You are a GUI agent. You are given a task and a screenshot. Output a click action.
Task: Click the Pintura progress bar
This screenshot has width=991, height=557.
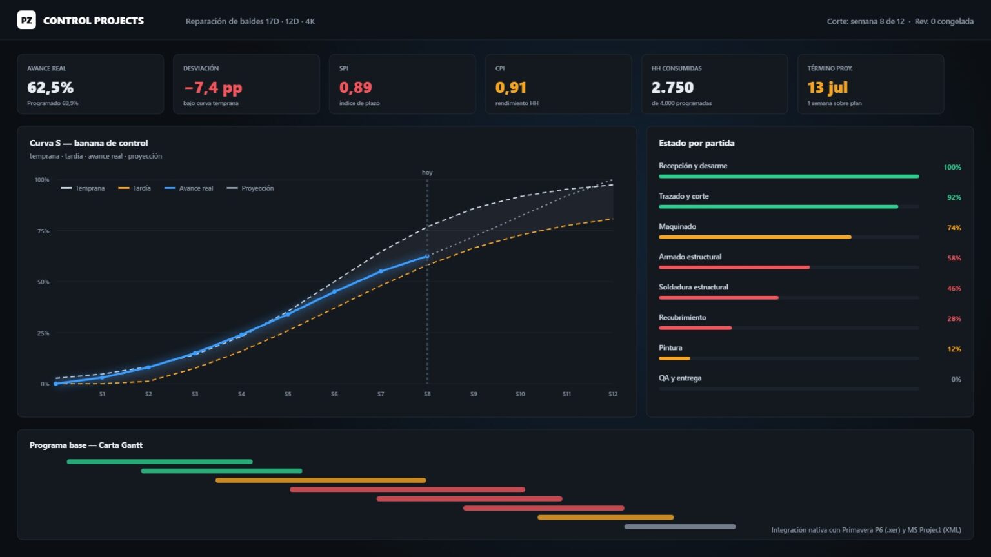pyautogui.click(x=788, y=358)
